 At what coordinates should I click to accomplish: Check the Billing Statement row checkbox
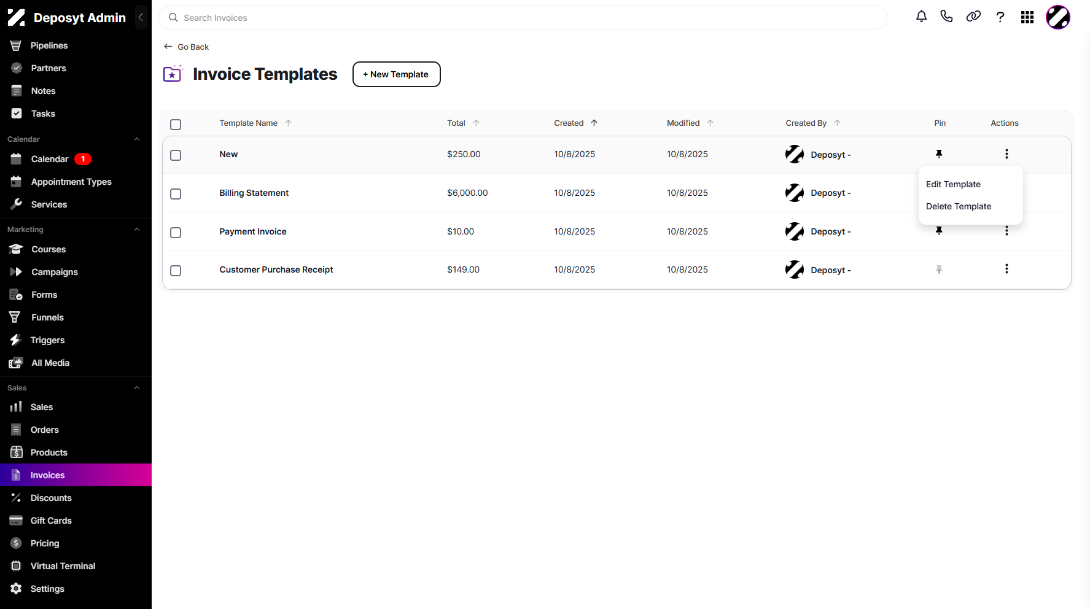point(176,194)
